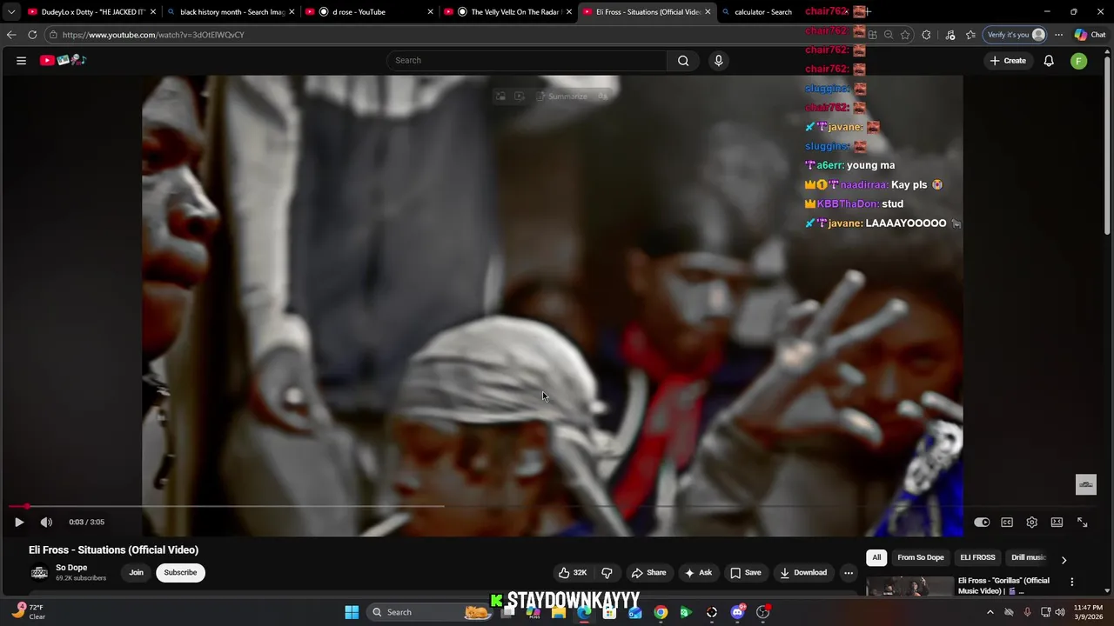
Task: Mute the video volume
Action: [x=46, y=522]
